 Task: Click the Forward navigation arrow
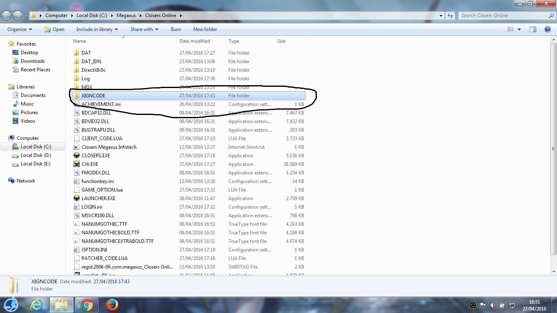pyautogui.click(x=18, y=15)
